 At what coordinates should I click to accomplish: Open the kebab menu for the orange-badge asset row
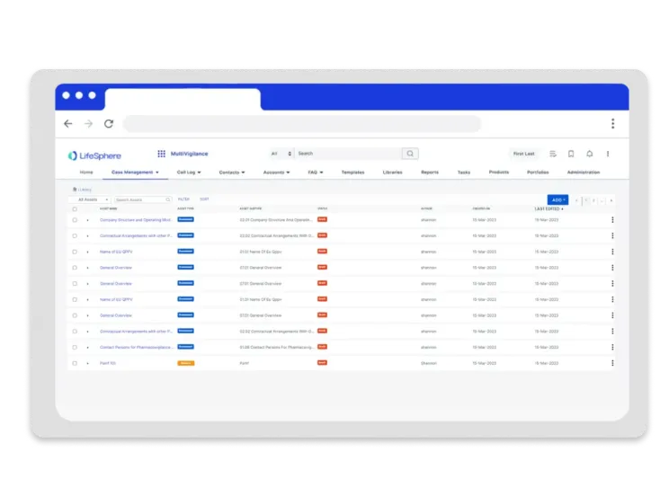coord(612,363)
